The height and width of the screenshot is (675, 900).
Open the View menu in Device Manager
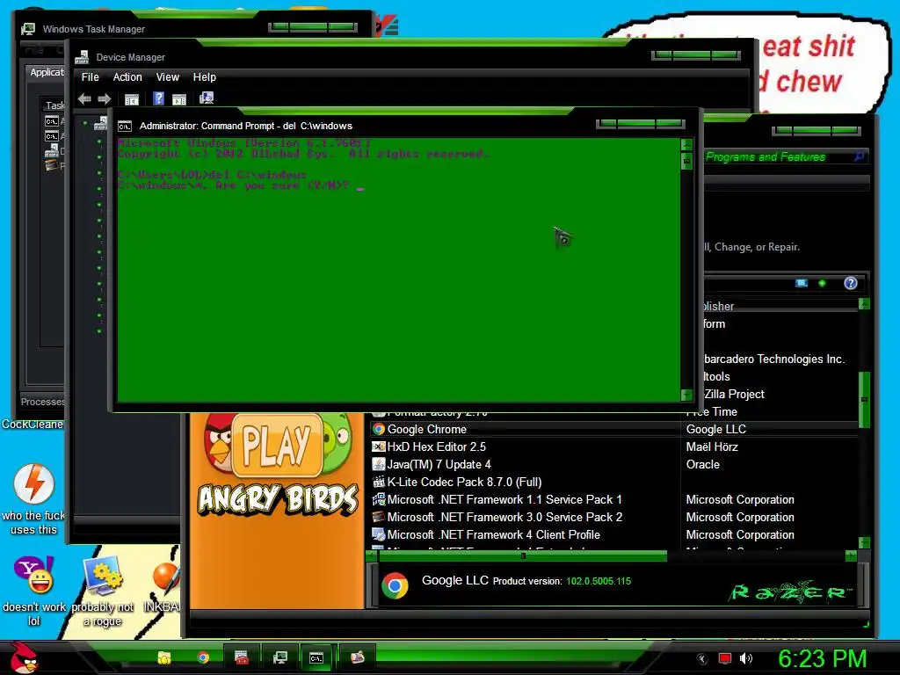(168, 77)
